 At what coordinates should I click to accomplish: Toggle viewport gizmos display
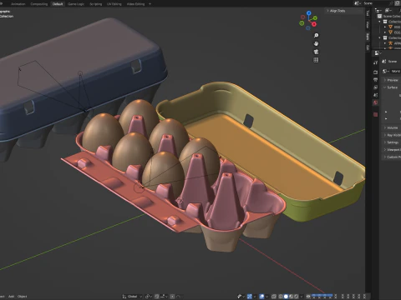click(x=250, y=297)
